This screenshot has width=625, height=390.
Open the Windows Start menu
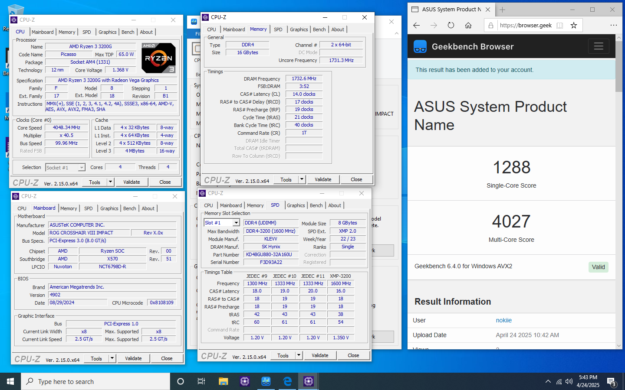point(10,381)
